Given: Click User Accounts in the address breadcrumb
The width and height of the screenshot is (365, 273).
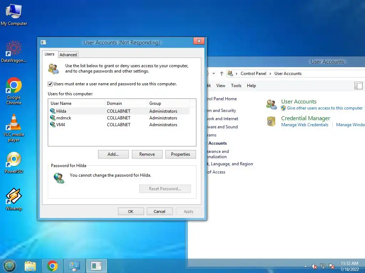Looking at the screenshot, I should pyautogui.click(x=288, y=73).
